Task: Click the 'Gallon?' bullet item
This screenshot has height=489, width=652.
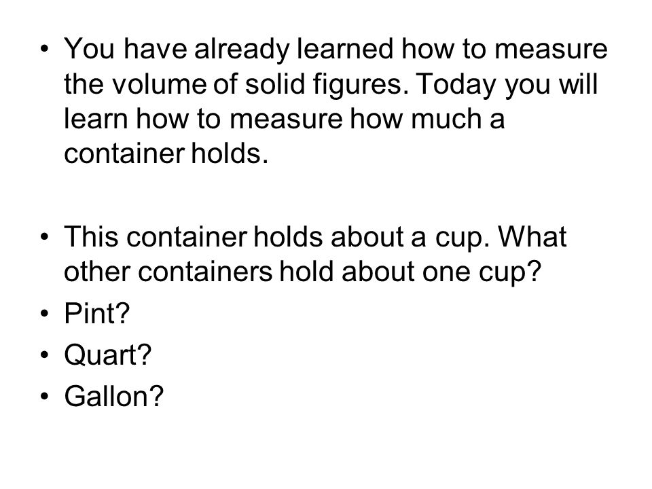Action: pos(114,396)
